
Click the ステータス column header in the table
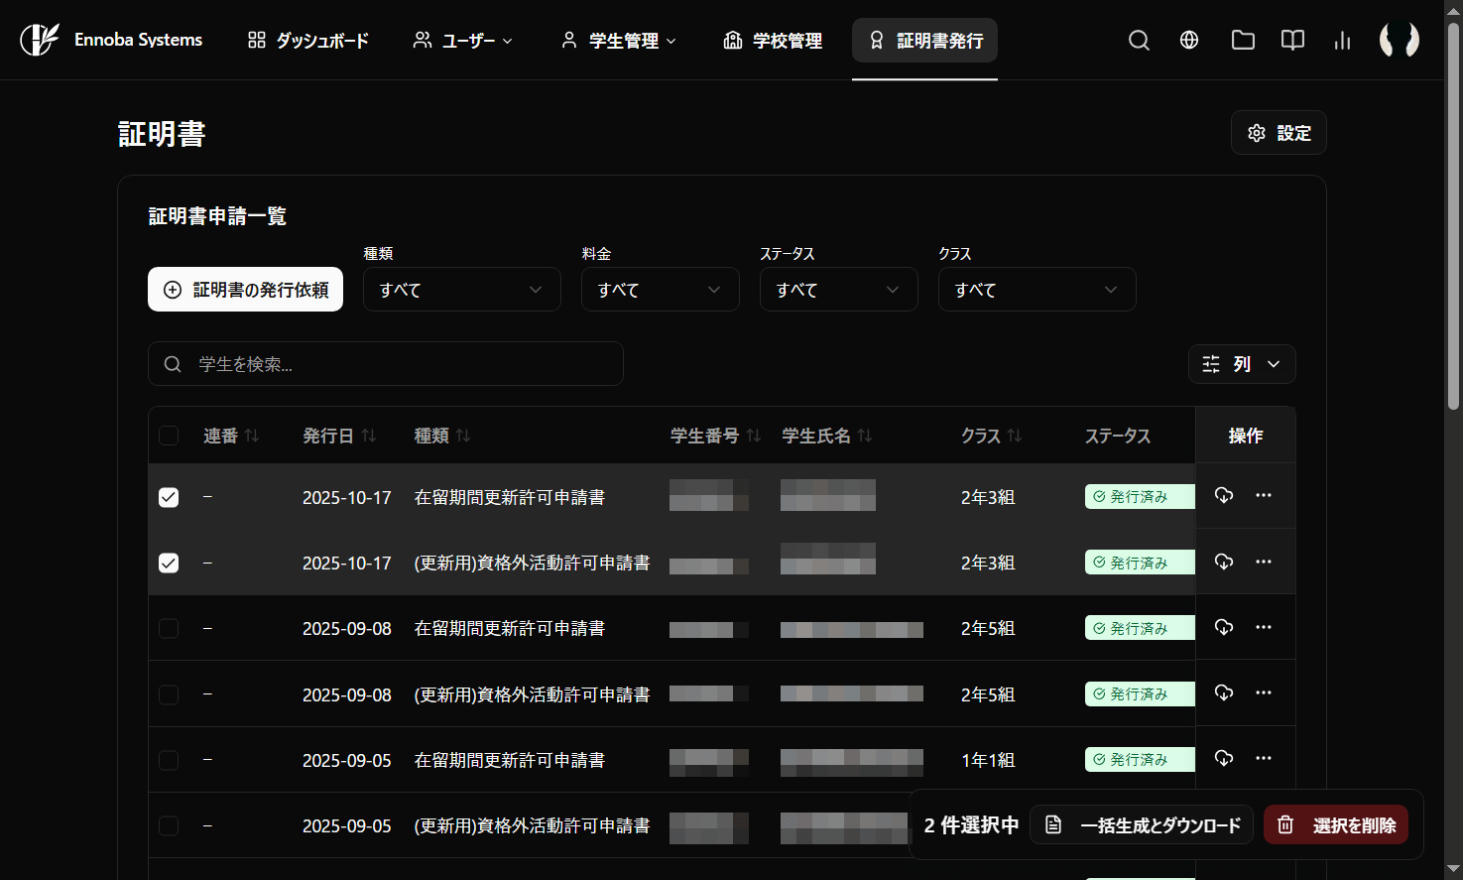tap(1118, 436)
